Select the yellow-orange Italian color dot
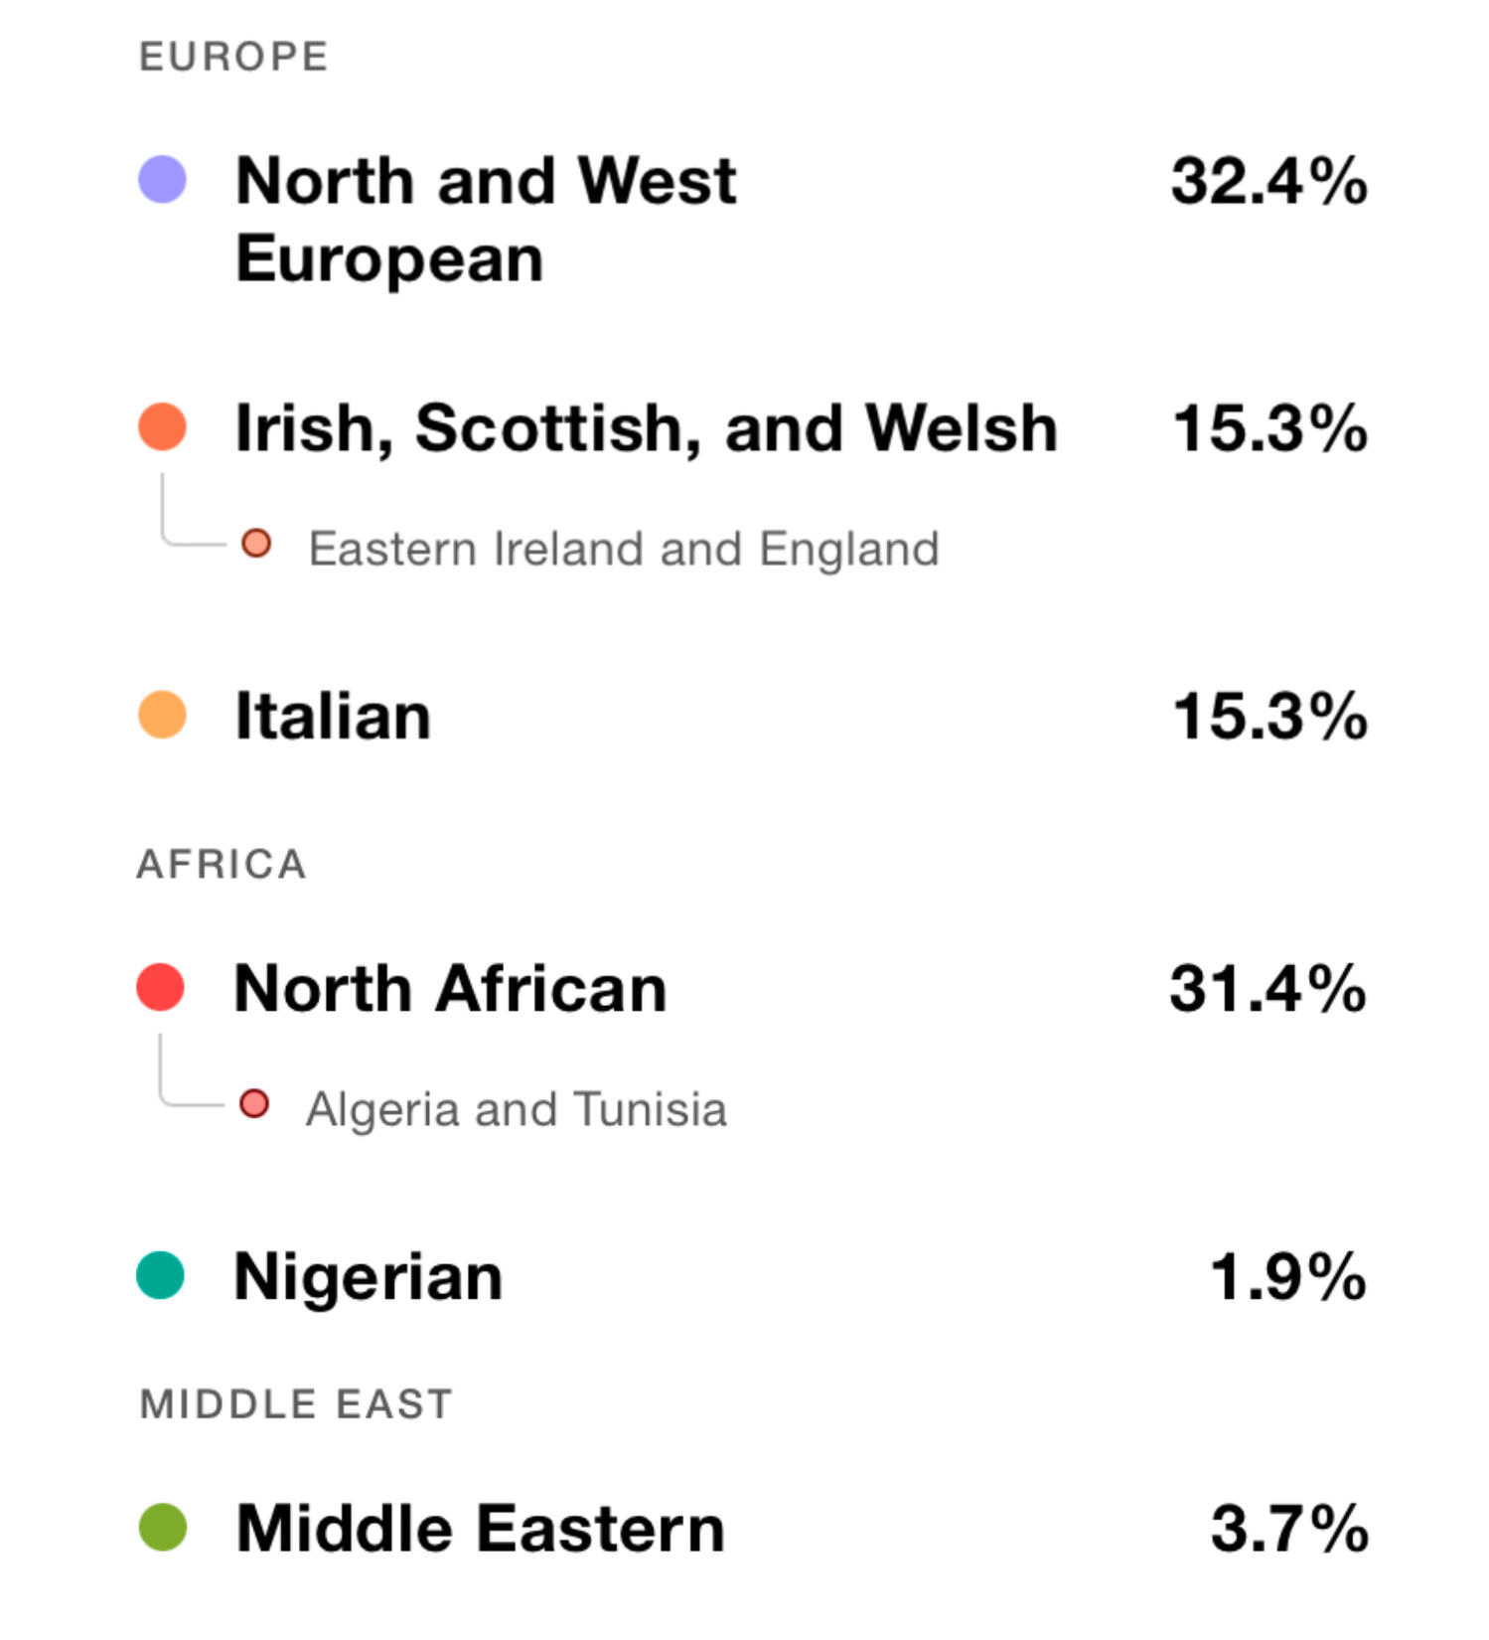 (x=162, y=715)
